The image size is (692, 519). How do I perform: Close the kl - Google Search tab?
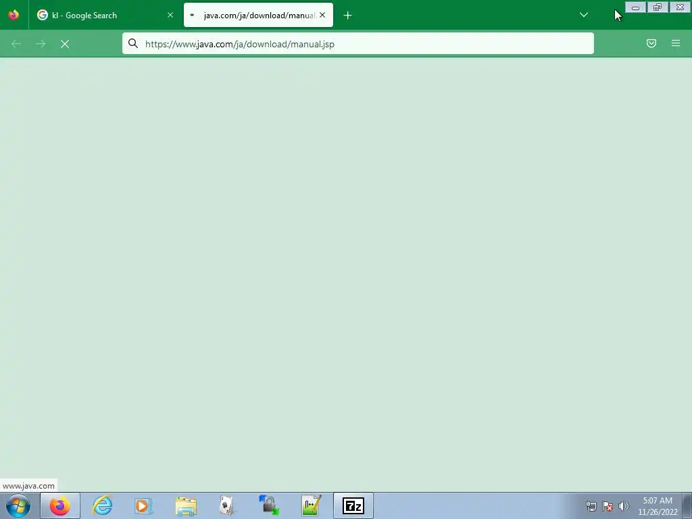point(170,15)
